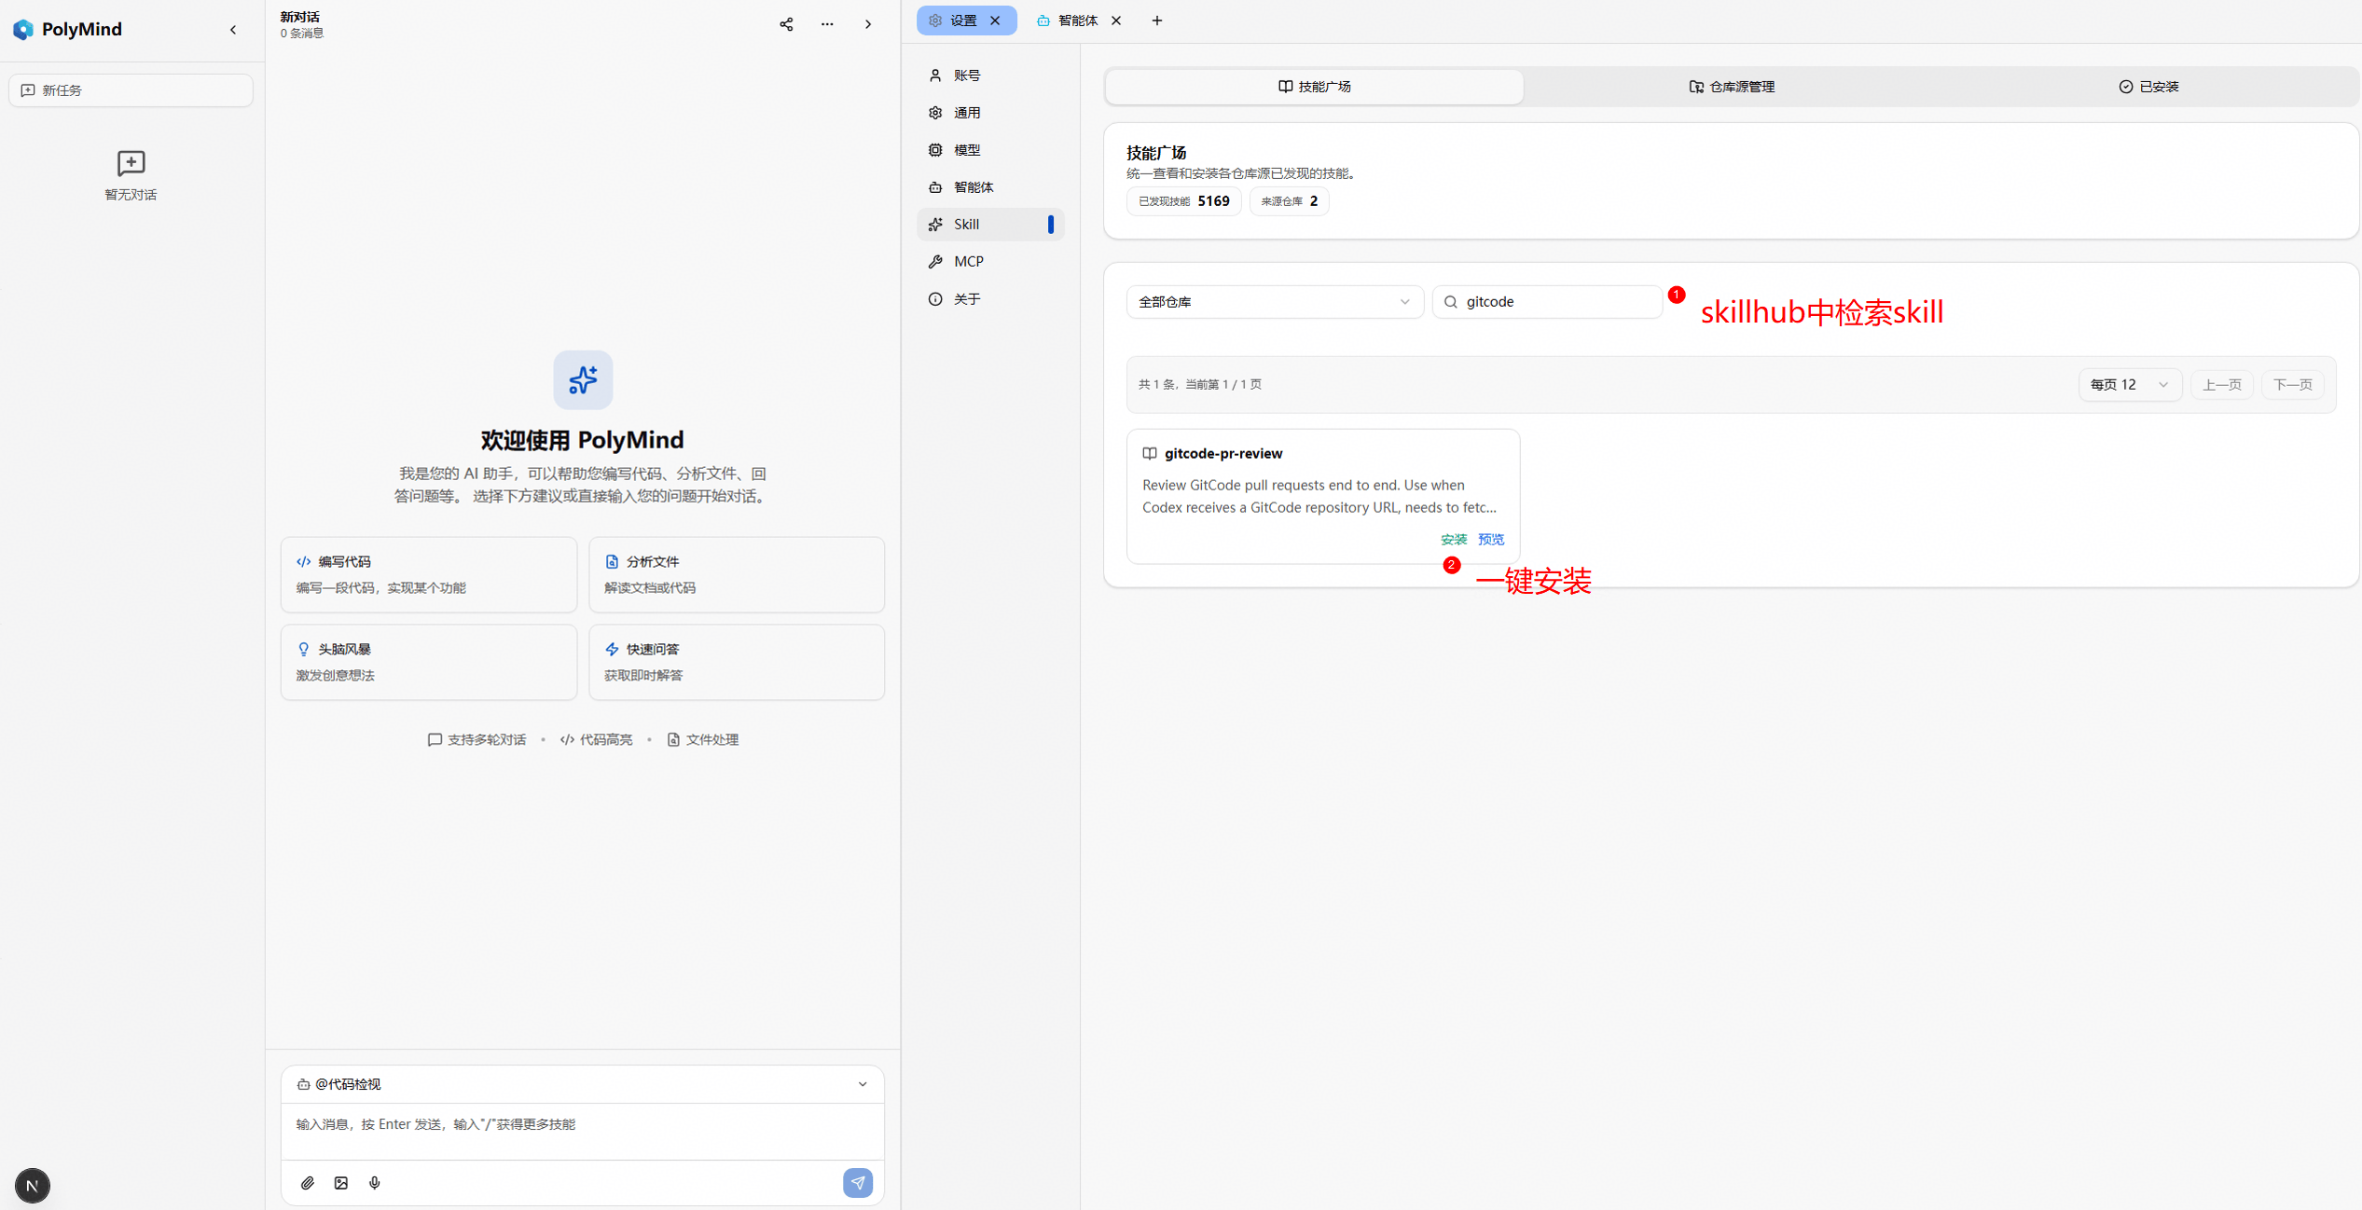
Task: Click the message input box
Action: 583,1132
